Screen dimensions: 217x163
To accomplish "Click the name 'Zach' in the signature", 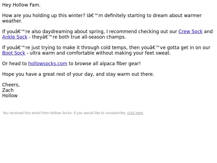I will (8, 90).
